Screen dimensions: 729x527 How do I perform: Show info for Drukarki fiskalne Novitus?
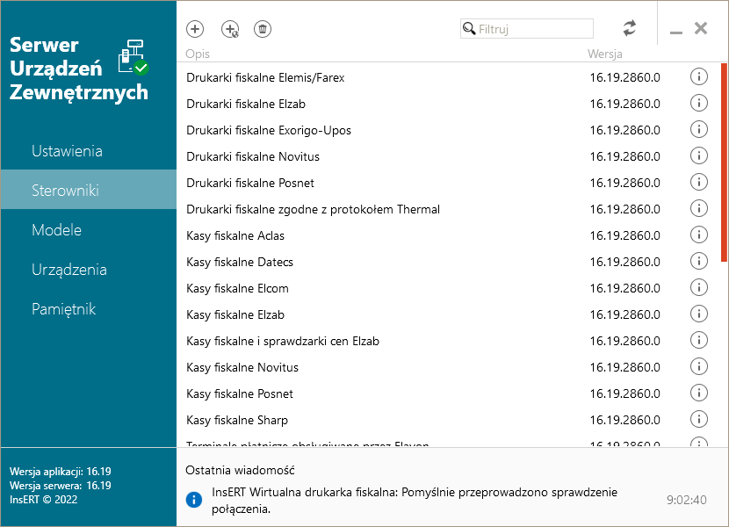[699, 156]
